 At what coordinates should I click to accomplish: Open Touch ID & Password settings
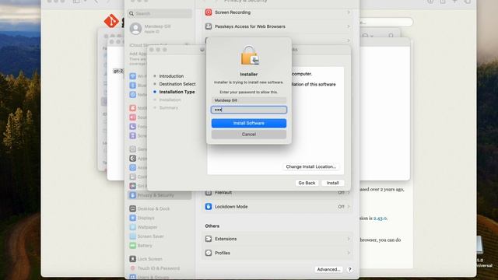point(160,268)
